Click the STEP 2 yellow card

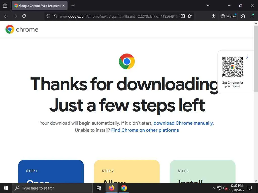pos(127,171)
